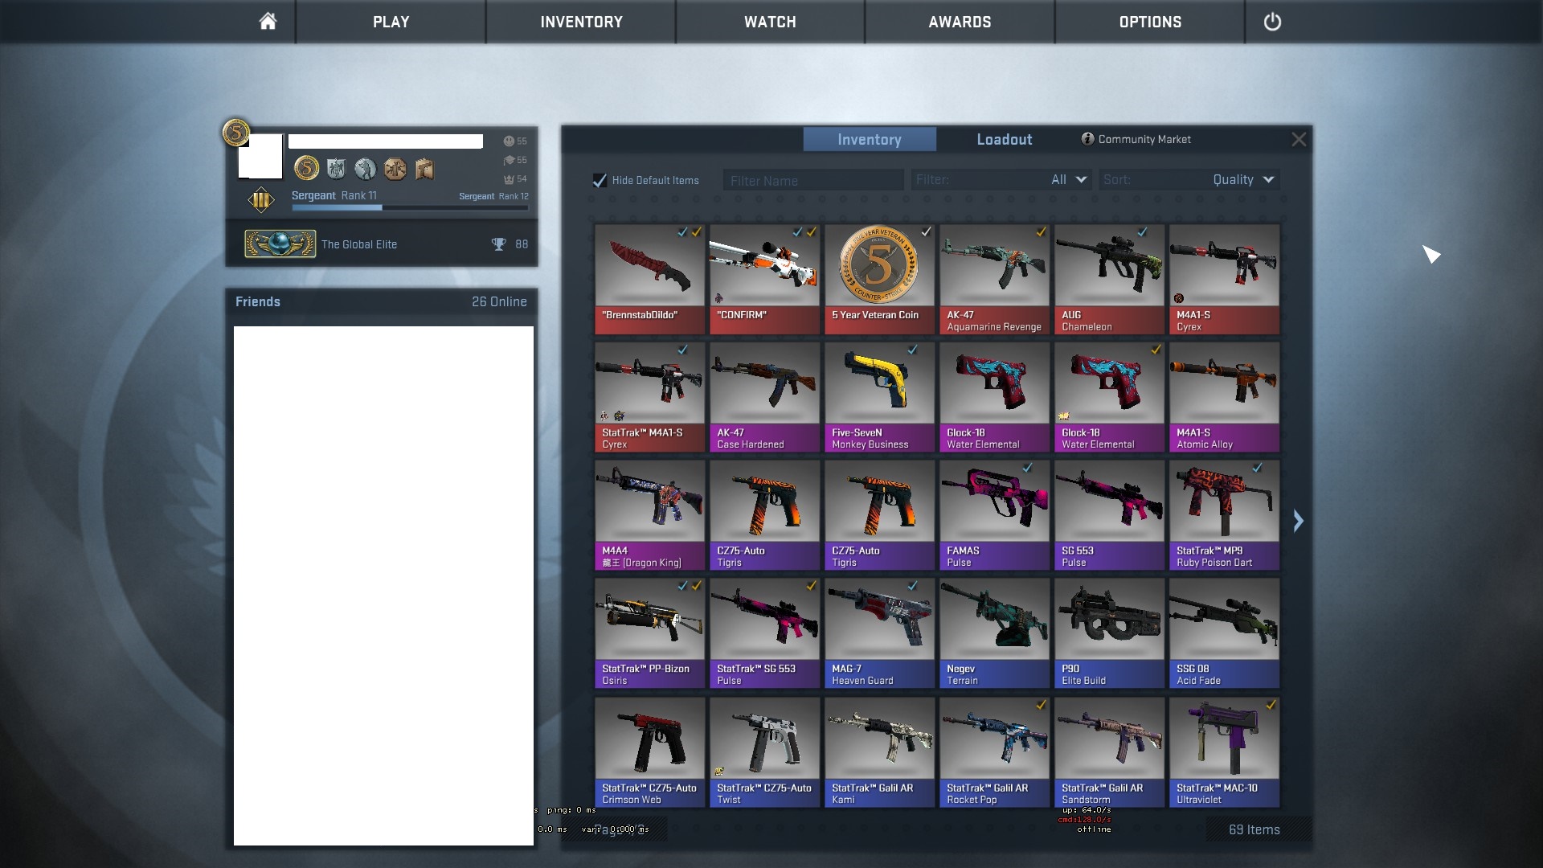Screen dimensions: 1543x868
Task: Go to next inventory page arrow
Action: tap(1298, 521)
